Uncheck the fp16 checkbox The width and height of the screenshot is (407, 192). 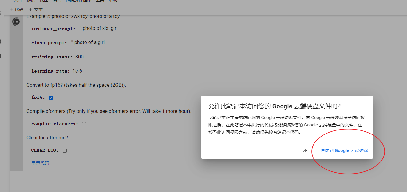pyautogui.click(x=50, y=97)
